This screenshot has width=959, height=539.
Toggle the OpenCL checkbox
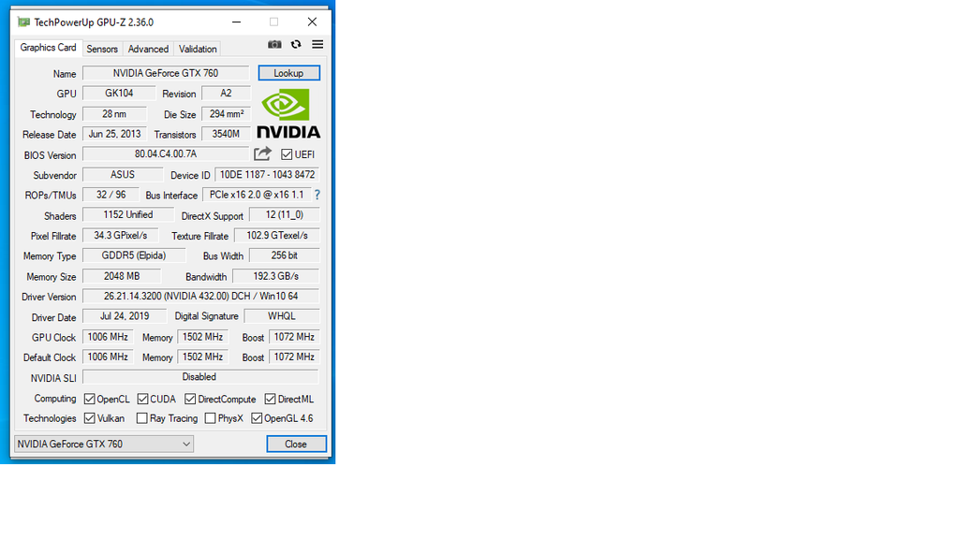90,399
